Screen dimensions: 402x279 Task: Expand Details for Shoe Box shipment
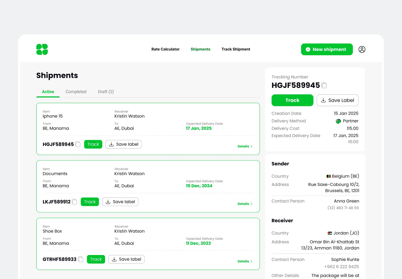point(245,261)
